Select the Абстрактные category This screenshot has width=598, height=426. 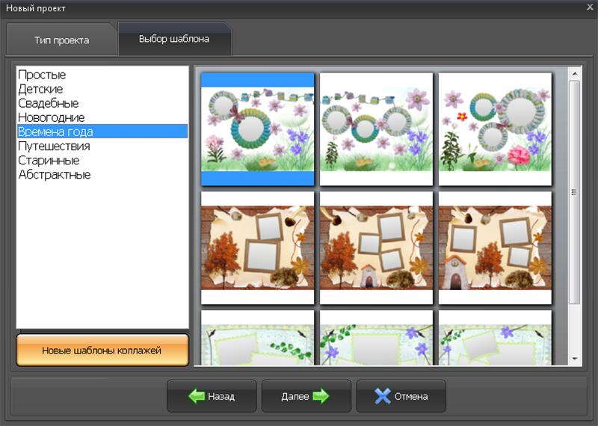tap(55, 174)
